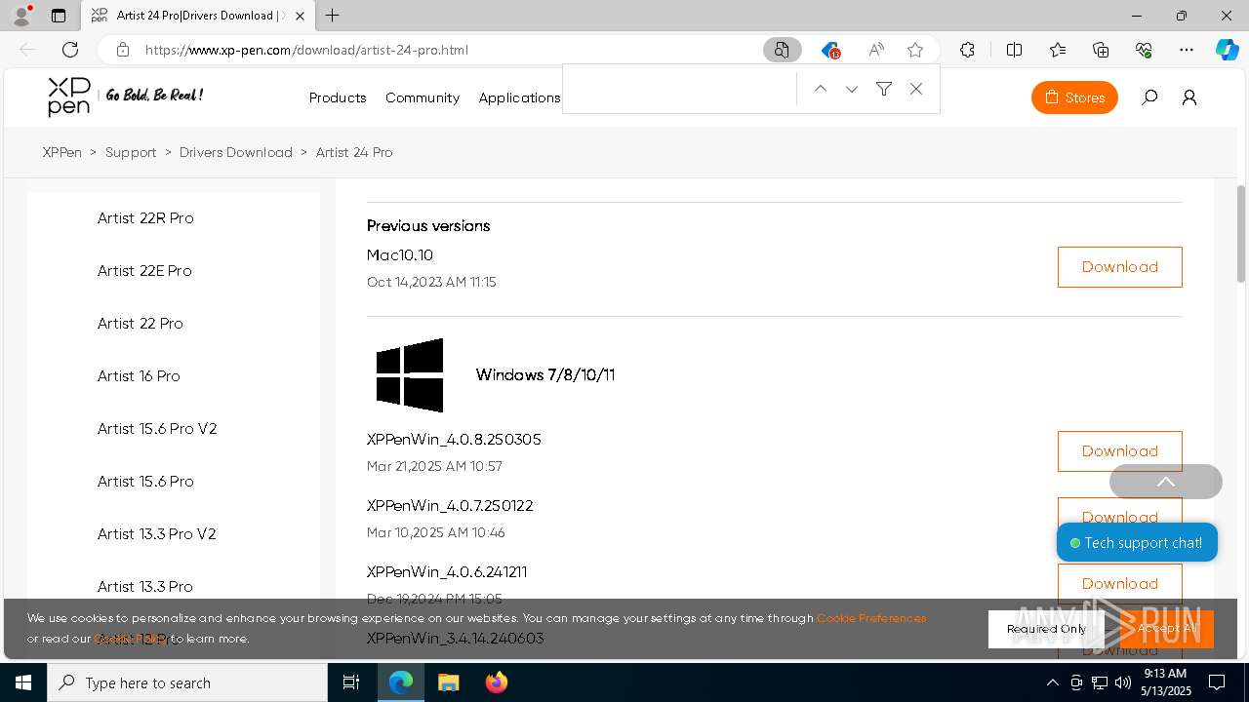This screenshot has height=702, width=1249.
Task: Open Collections icon
Action: click(x=1101, y=50)
